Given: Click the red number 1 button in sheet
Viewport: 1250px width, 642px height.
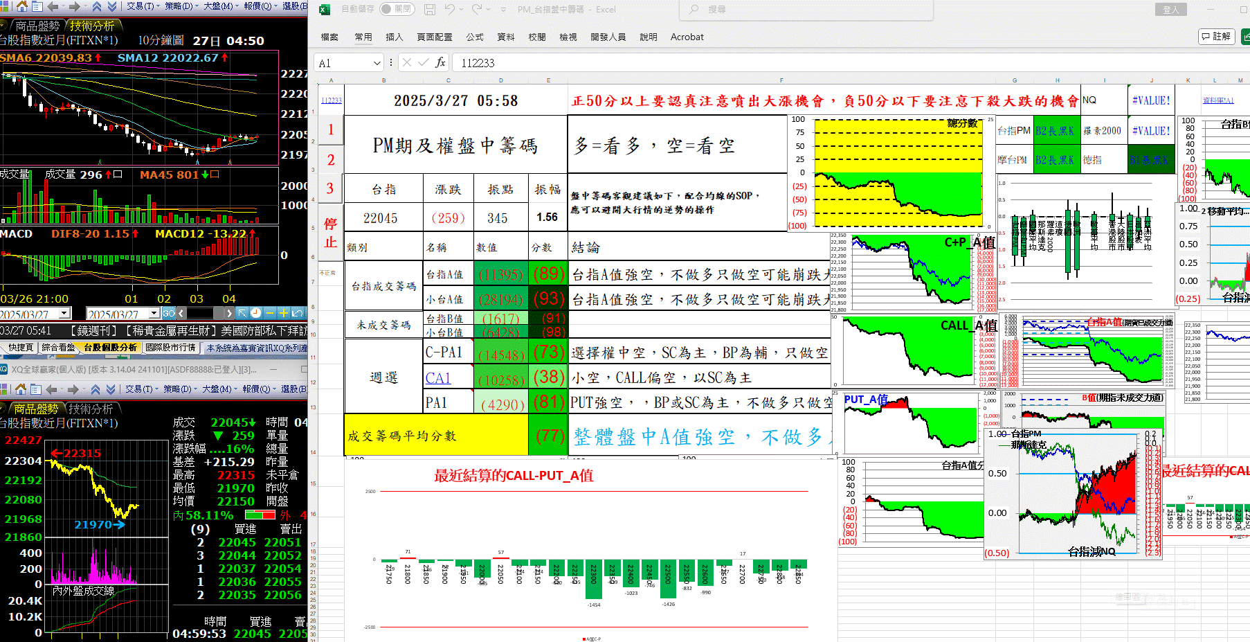Looking at the screenshot, I should [331, 130].
